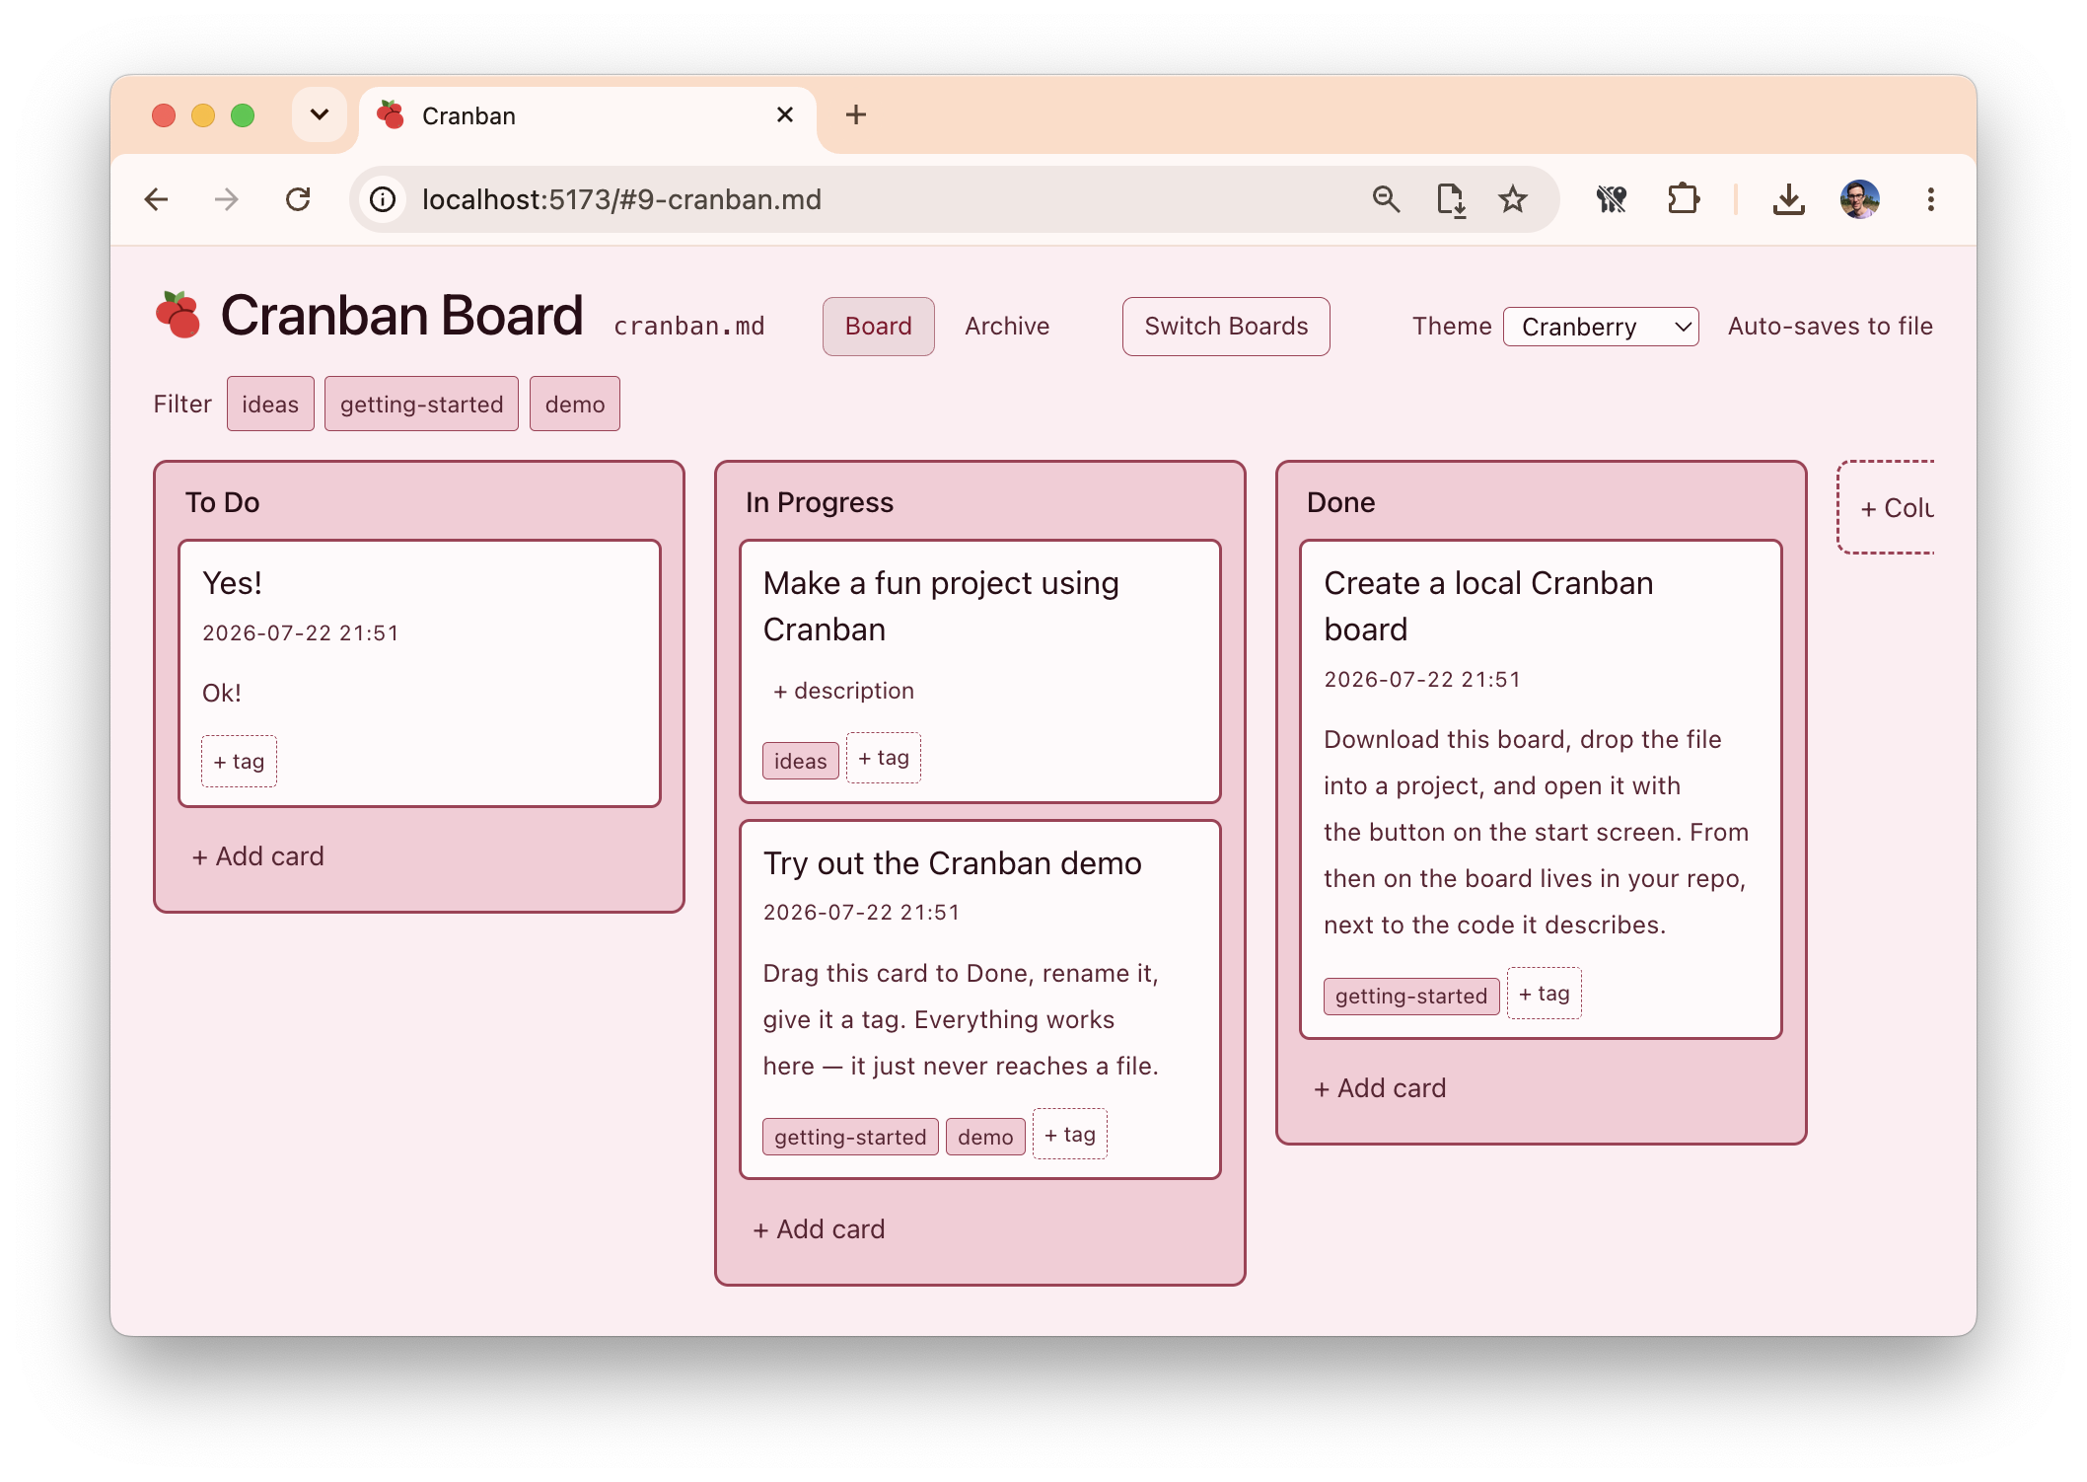Click the date on the local Cranban board card
Image resolution: width=2087 pixels, height=1482 pixels.
click(x=1422, y=679)
